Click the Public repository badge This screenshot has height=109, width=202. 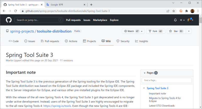coord(77,31)
